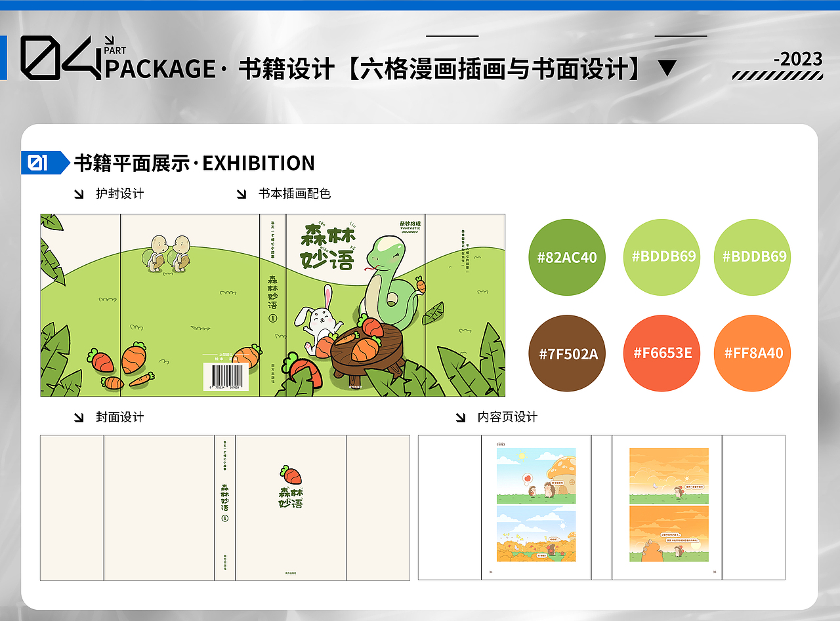Click the PART label next to 04

115,50
